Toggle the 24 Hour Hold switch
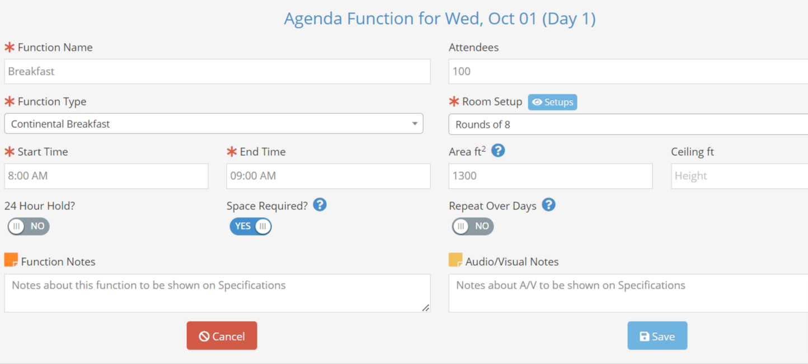Viewport: 808px width, 364px height. click(x=29, y=226)
